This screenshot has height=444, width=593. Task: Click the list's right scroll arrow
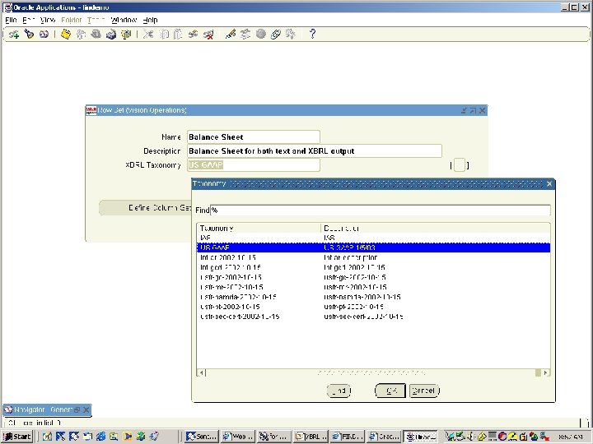pos(545,373)
